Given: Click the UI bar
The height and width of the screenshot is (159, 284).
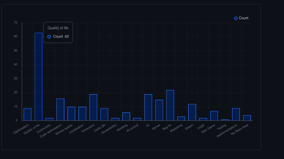Looking at the screenshot, I should click(x=148, y=107).
